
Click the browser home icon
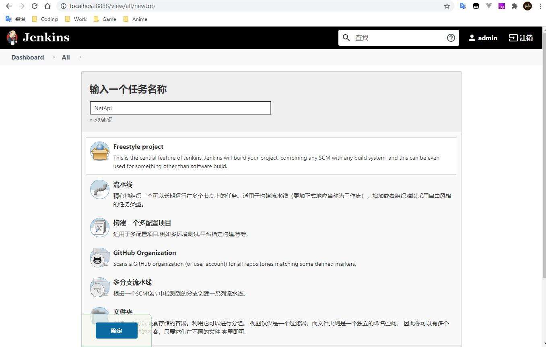pos(47,6)
